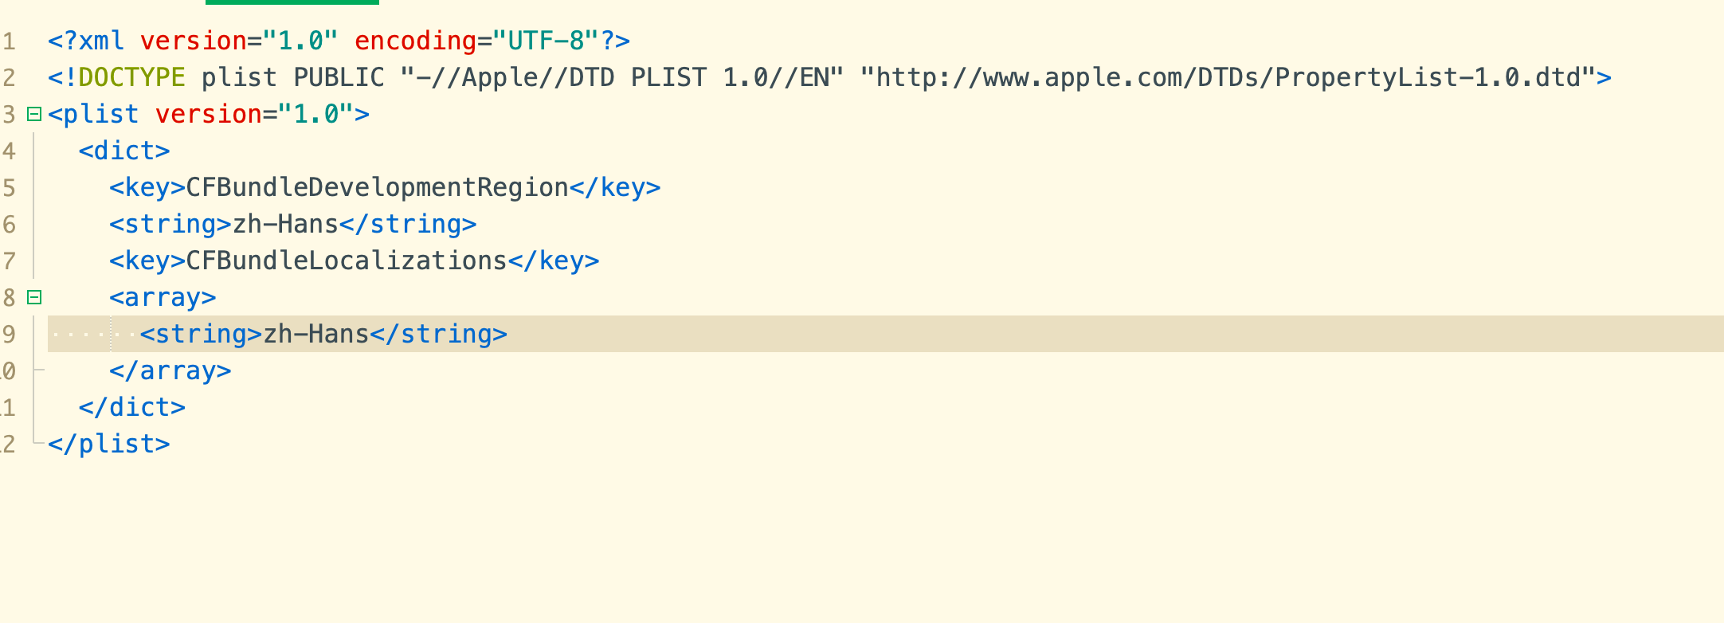Screen dimensions: 1724x623
Task: Click line number 5 in the gutter
Action: 9,187
